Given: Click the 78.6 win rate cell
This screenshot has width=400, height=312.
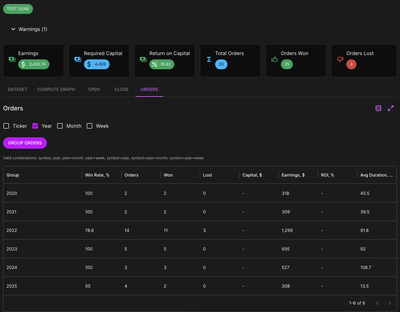Looking at the screenshot, I should (x=102, y=230).
